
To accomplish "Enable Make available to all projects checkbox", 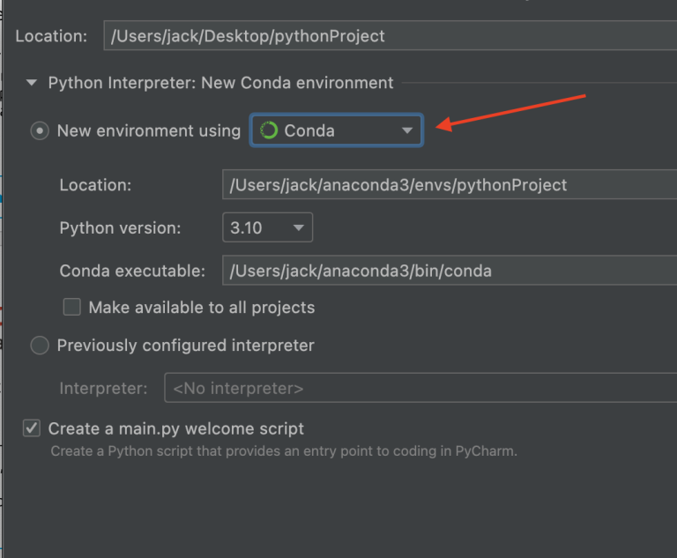I will [x=72, y=308].
